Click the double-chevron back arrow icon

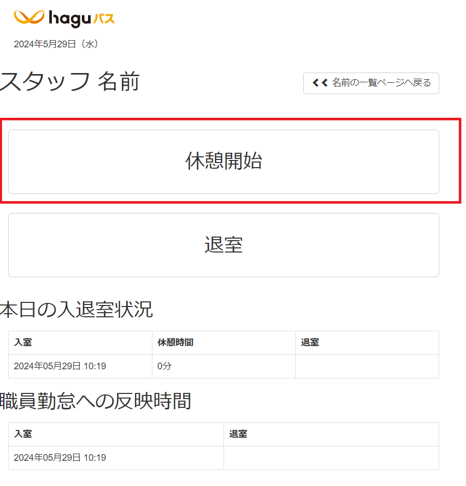tap(320, 83)
